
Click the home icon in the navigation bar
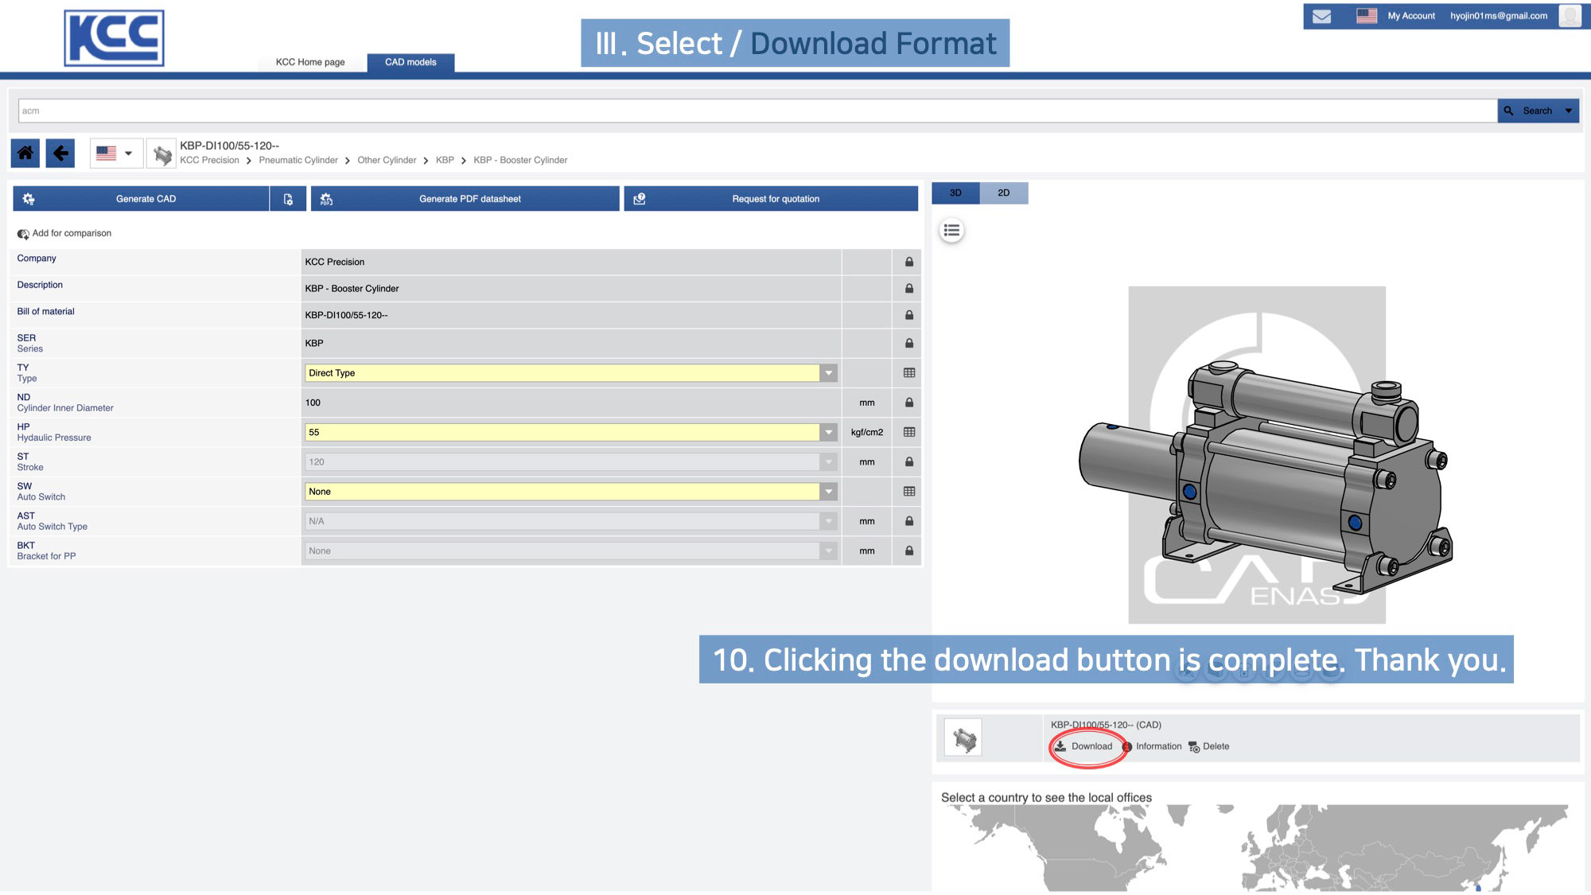[x=25, y=153]
